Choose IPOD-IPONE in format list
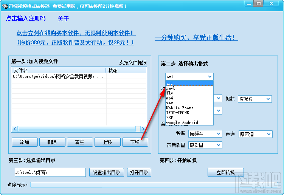This screenshot has width=284, height=195. pos(189,113)
